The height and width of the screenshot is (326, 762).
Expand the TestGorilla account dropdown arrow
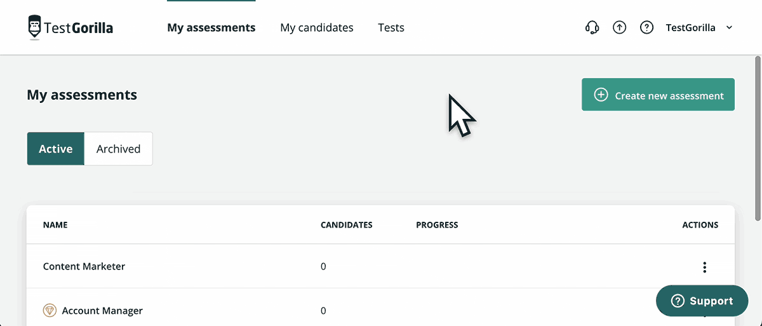[x=729, y=27]
